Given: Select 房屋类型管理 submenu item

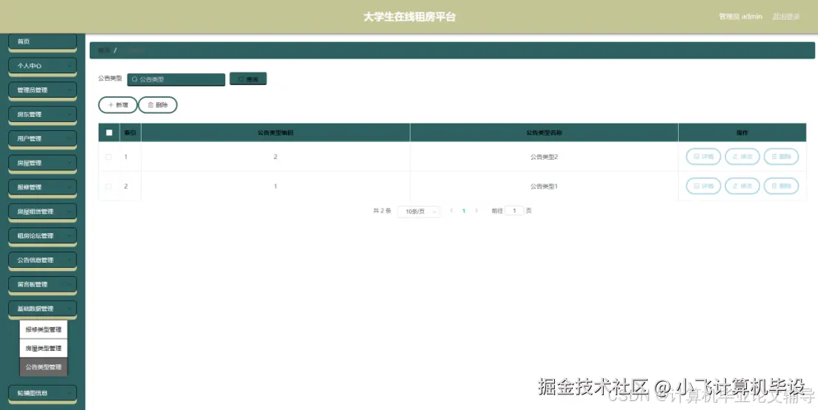Looking at the screenshot, I should 44,348.
